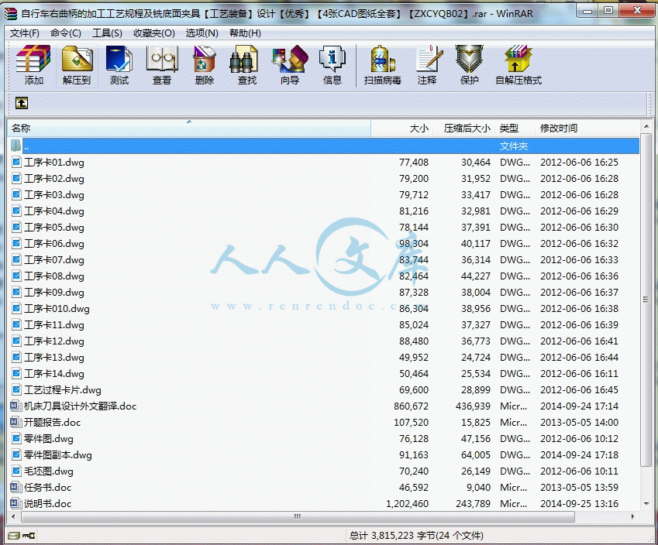This screenshot has height=545, width=658.
Task: Select file 工序卡08.dwg
Action: coord(54,276)
